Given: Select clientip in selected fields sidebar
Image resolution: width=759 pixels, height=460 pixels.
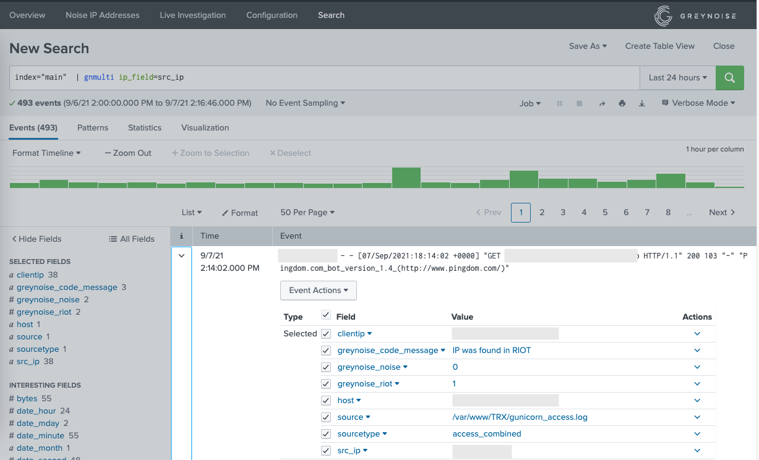Looking at the screenshot, I should pos(30,275).
